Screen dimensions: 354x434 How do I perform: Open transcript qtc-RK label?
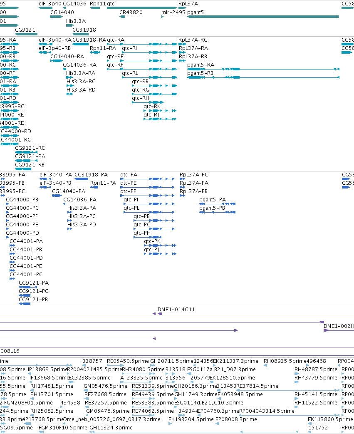coord(152,106)
